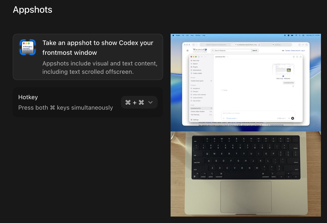Open superassistant project in preview sidebar
Screen dimensions: 327x223
[197, 97]
